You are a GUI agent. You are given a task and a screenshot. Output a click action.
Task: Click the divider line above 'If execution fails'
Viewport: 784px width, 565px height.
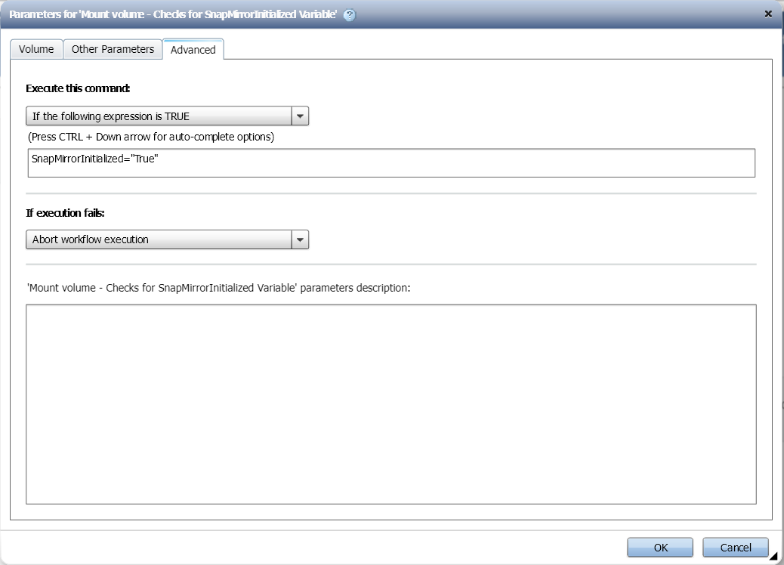391,193
